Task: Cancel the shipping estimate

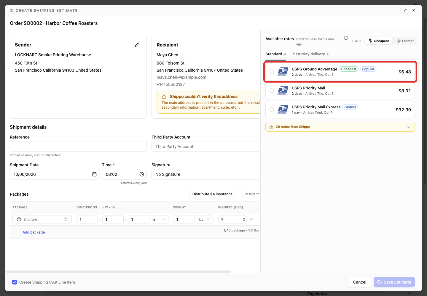Action: point(360,282)
